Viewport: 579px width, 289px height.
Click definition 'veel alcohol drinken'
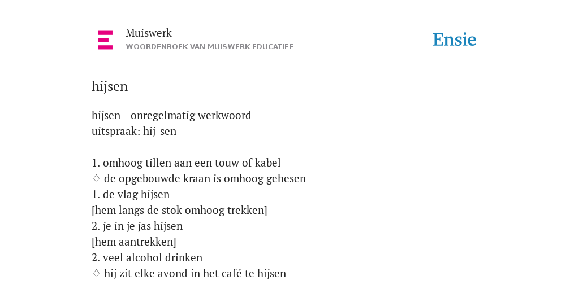153,257
